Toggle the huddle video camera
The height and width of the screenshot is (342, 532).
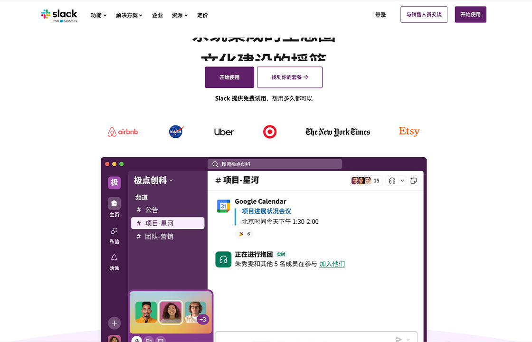pos(149,339)
